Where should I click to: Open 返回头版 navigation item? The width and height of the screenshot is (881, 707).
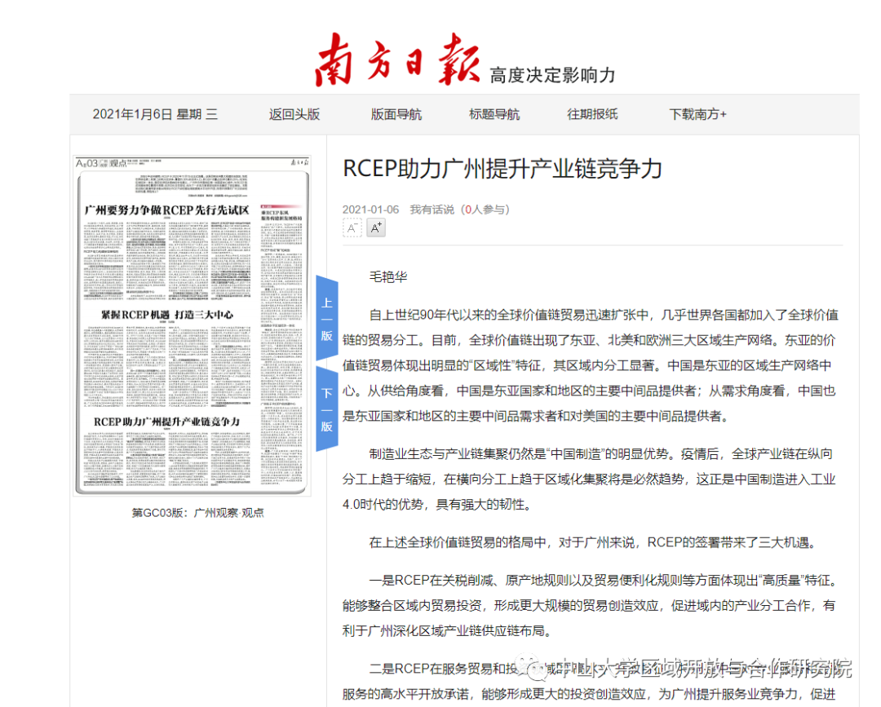[294, 114]
